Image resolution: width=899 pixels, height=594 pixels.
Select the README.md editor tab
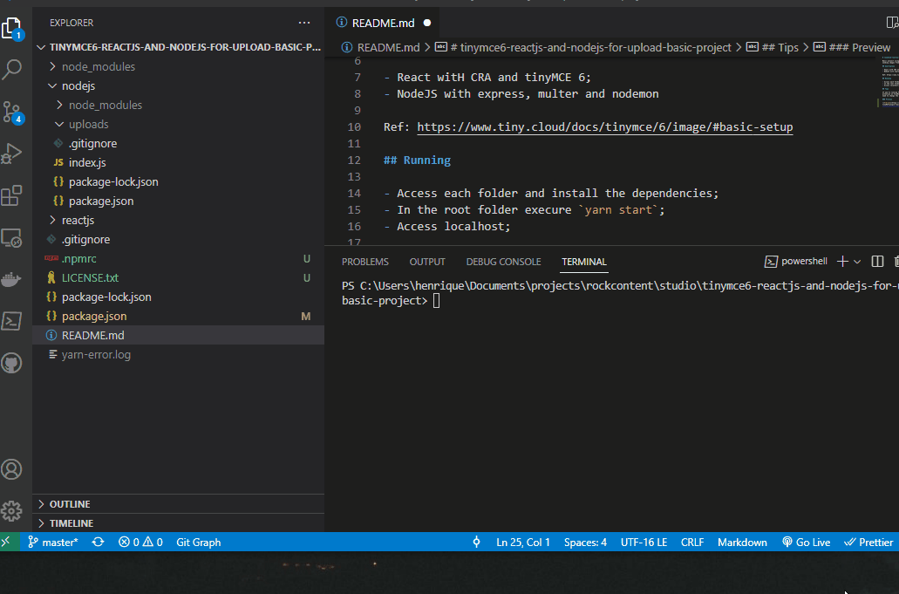pyautogui.click(x=383, y=23)
